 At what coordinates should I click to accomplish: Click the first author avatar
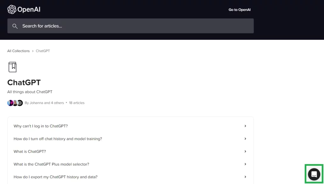[x=10, y=103]
